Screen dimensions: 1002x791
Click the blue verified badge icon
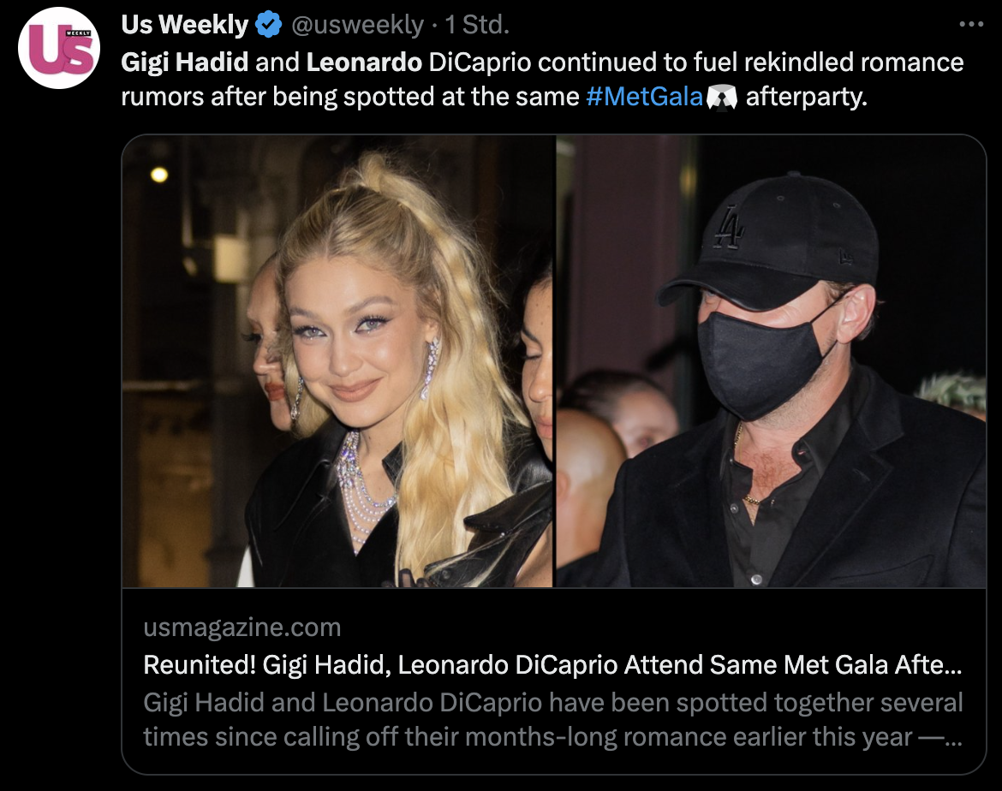268,25
